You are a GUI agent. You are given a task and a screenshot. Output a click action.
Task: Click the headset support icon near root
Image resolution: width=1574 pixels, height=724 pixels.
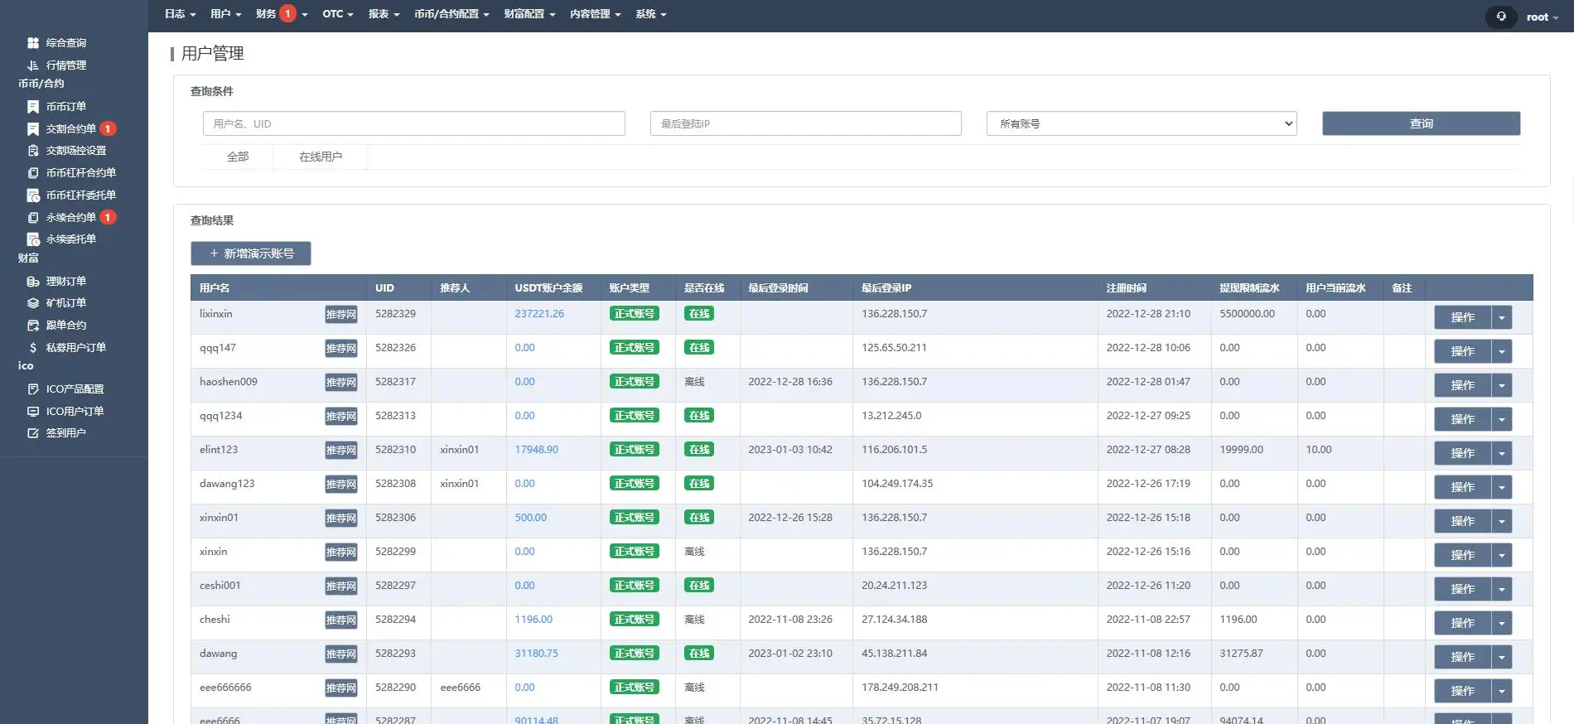[1500, 17]
